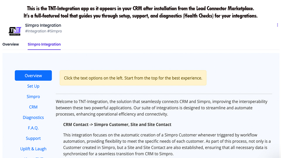Image resolution: width=281 pixels, height=158 pixels.
Task: Click the highlighted Overview sidebar button
Action: pyautogui.click(x=33, y=75)
